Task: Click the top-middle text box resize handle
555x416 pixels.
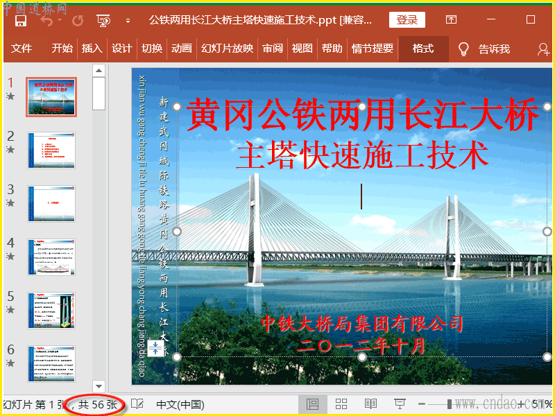Action: pyautogui.click(x=361, y=107)
